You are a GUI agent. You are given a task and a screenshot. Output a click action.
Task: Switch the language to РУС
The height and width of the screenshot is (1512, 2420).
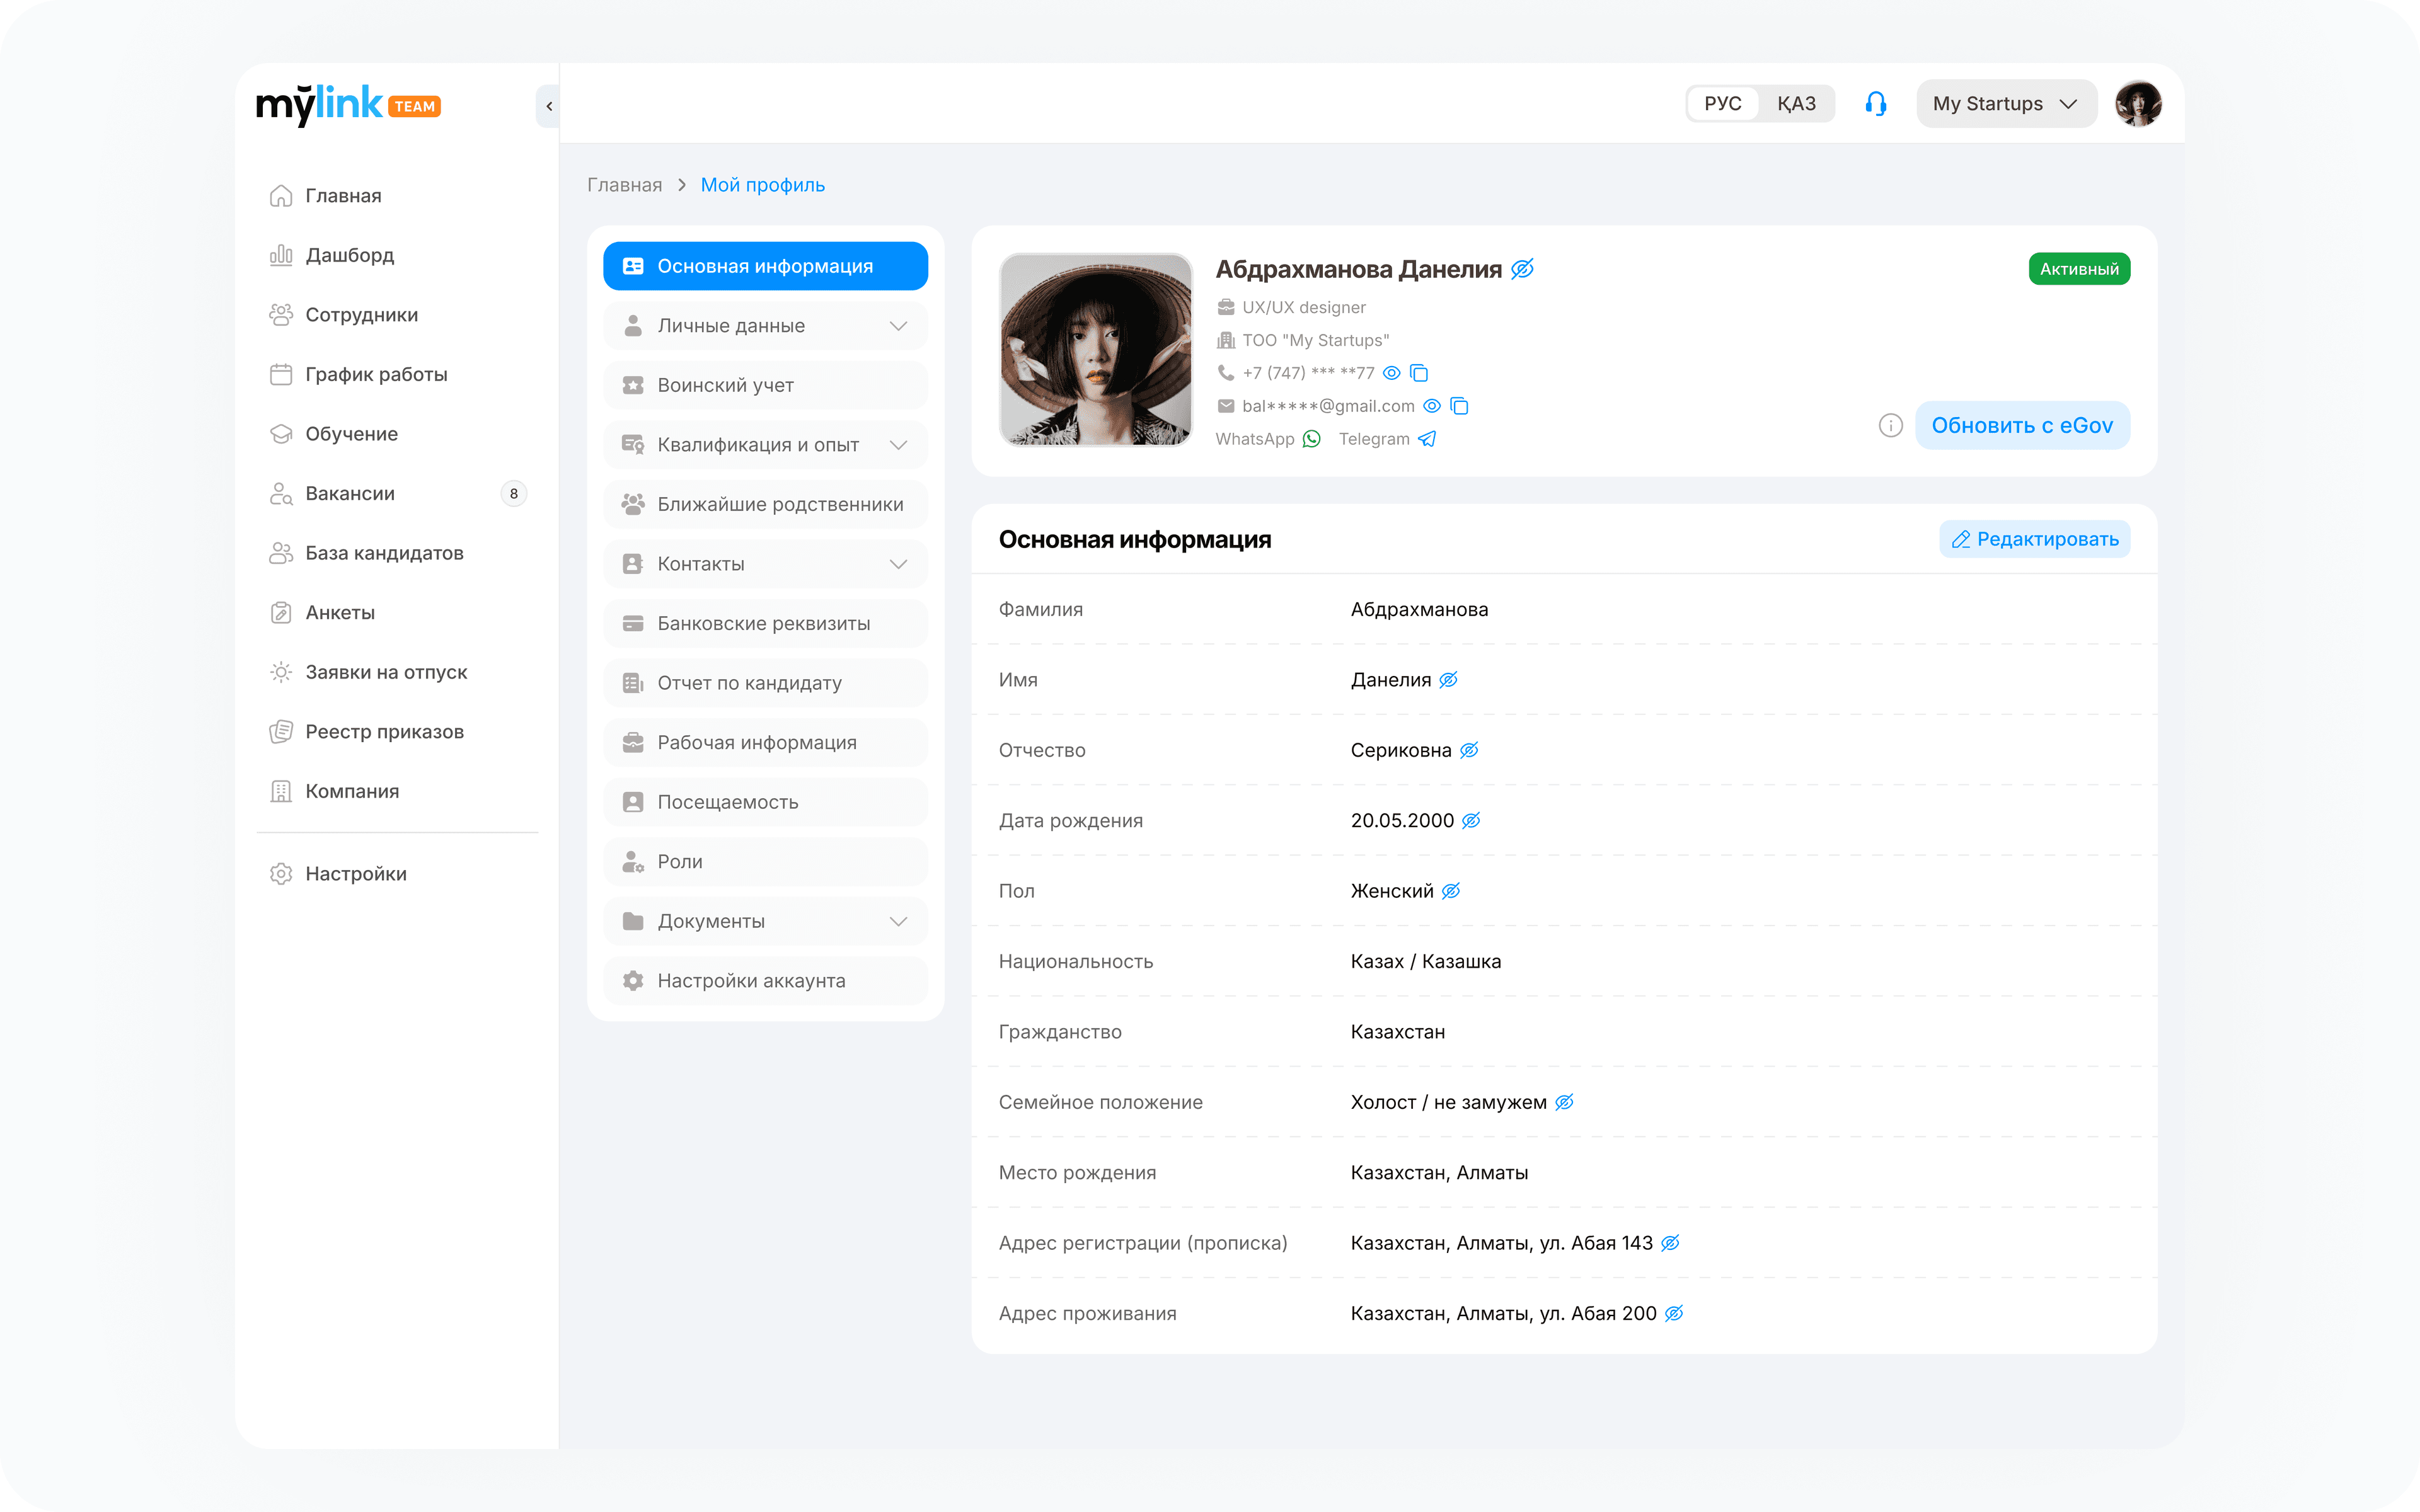click(x=1723, y=104)
